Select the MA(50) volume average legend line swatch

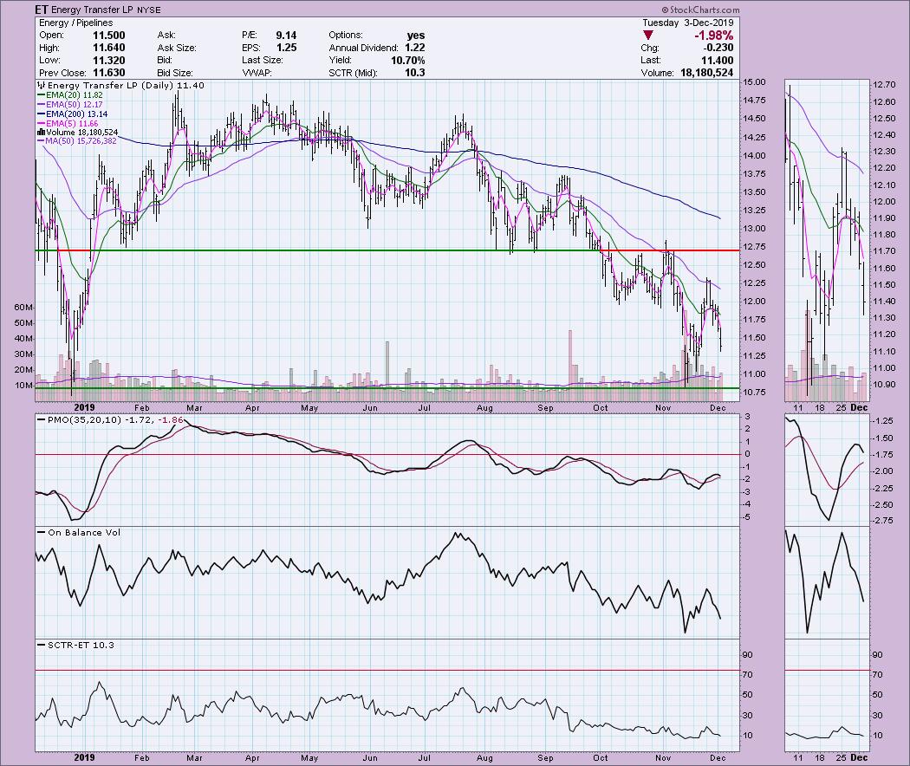pos(42,141)
